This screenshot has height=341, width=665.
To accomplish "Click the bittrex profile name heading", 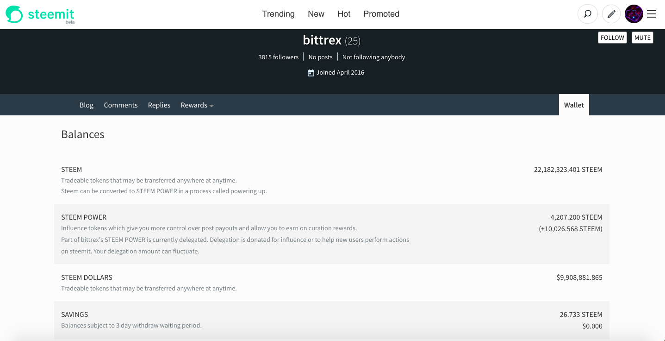I will tap(322, 40).
